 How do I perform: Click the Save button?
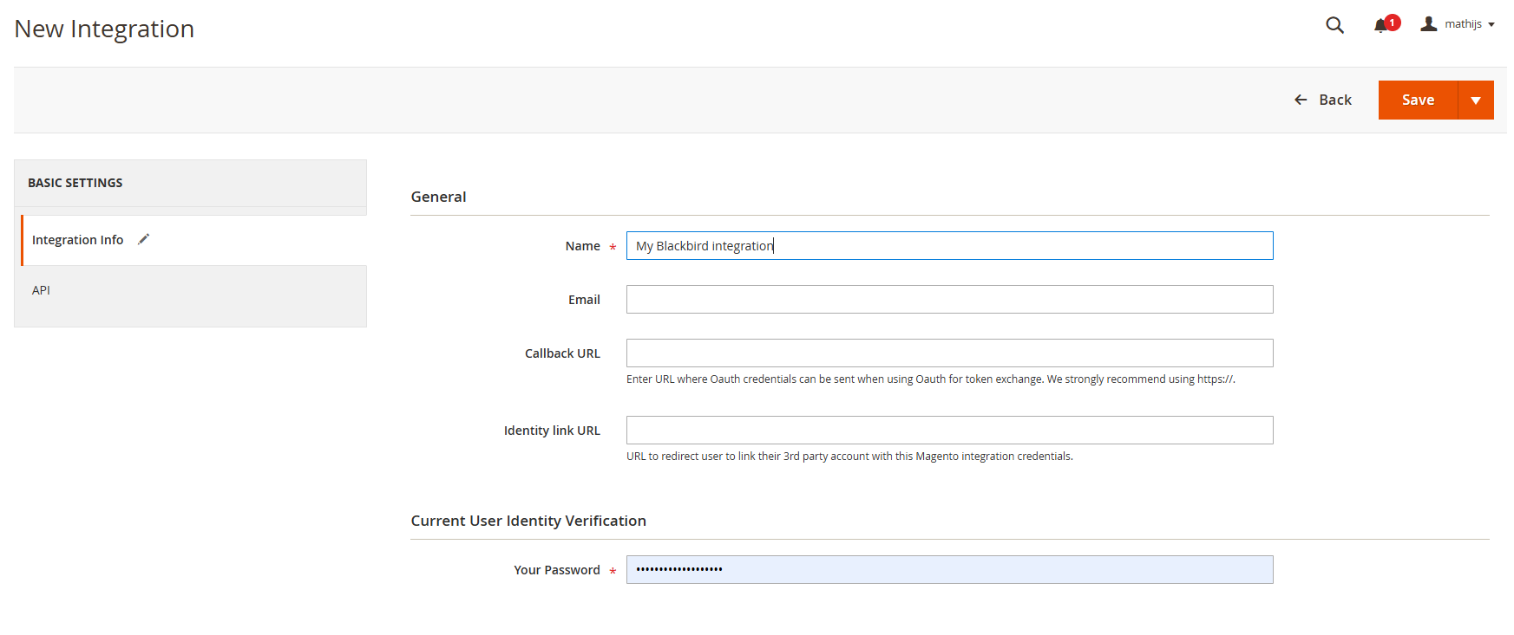(1418, 100)
